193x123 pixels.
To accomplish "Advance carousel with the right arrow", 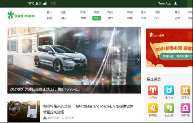I will [138, 60].
